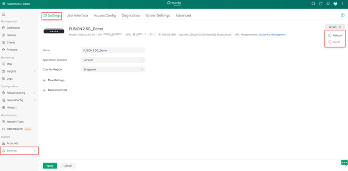
Task: Click the globe icon beside FUSION 2.5G_Demo
Action: [x=4, y=4]
